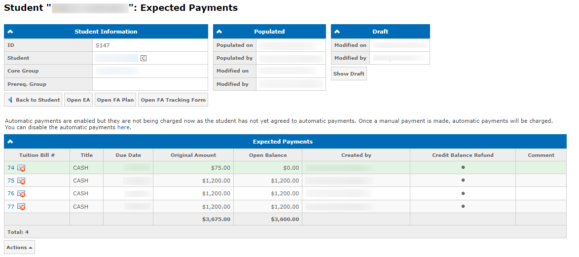The width and height of the screenshot is (579, 257).
Task: Click the Comment column header
Action: click(x=541, y=155)
